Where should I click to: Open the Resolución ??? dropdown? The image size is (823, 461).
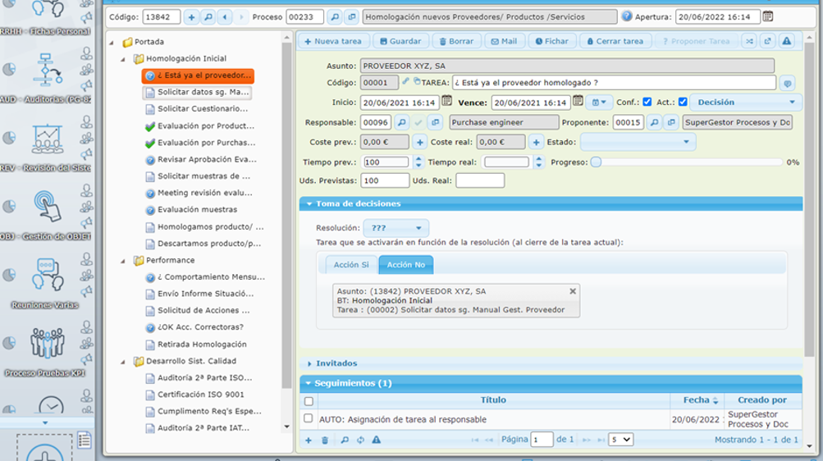[x=395, y=228]
